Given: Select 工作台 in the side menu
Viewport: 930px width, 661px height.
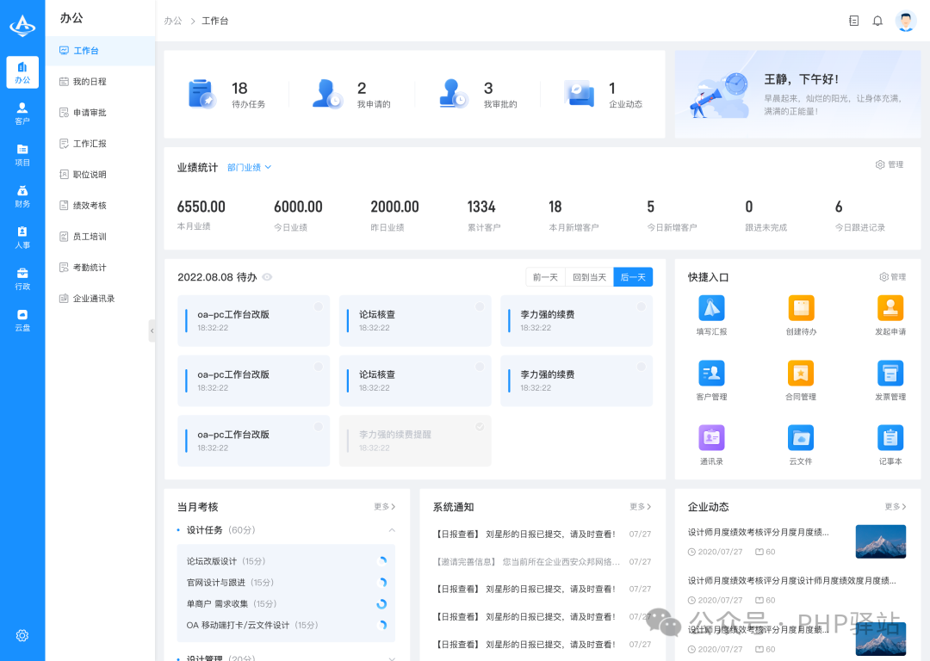Looking at the screenshot, I should (x=100, y=51).
